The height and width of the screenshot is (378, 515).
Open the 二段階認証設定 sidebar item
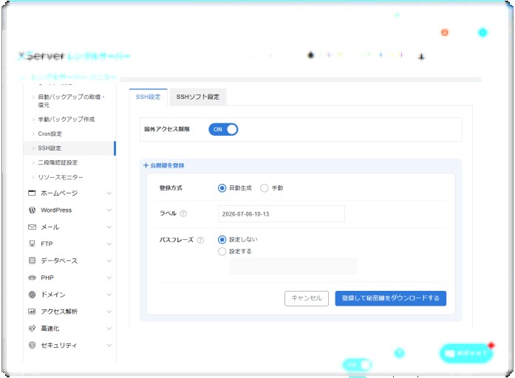pyautogui.click(x=58, y=162)
